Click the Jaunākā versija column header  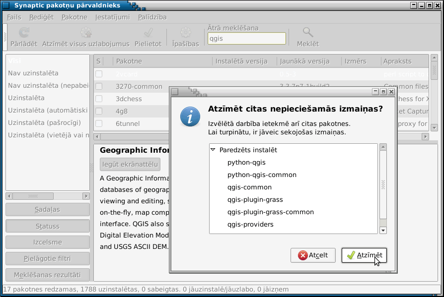pos(309,61)
